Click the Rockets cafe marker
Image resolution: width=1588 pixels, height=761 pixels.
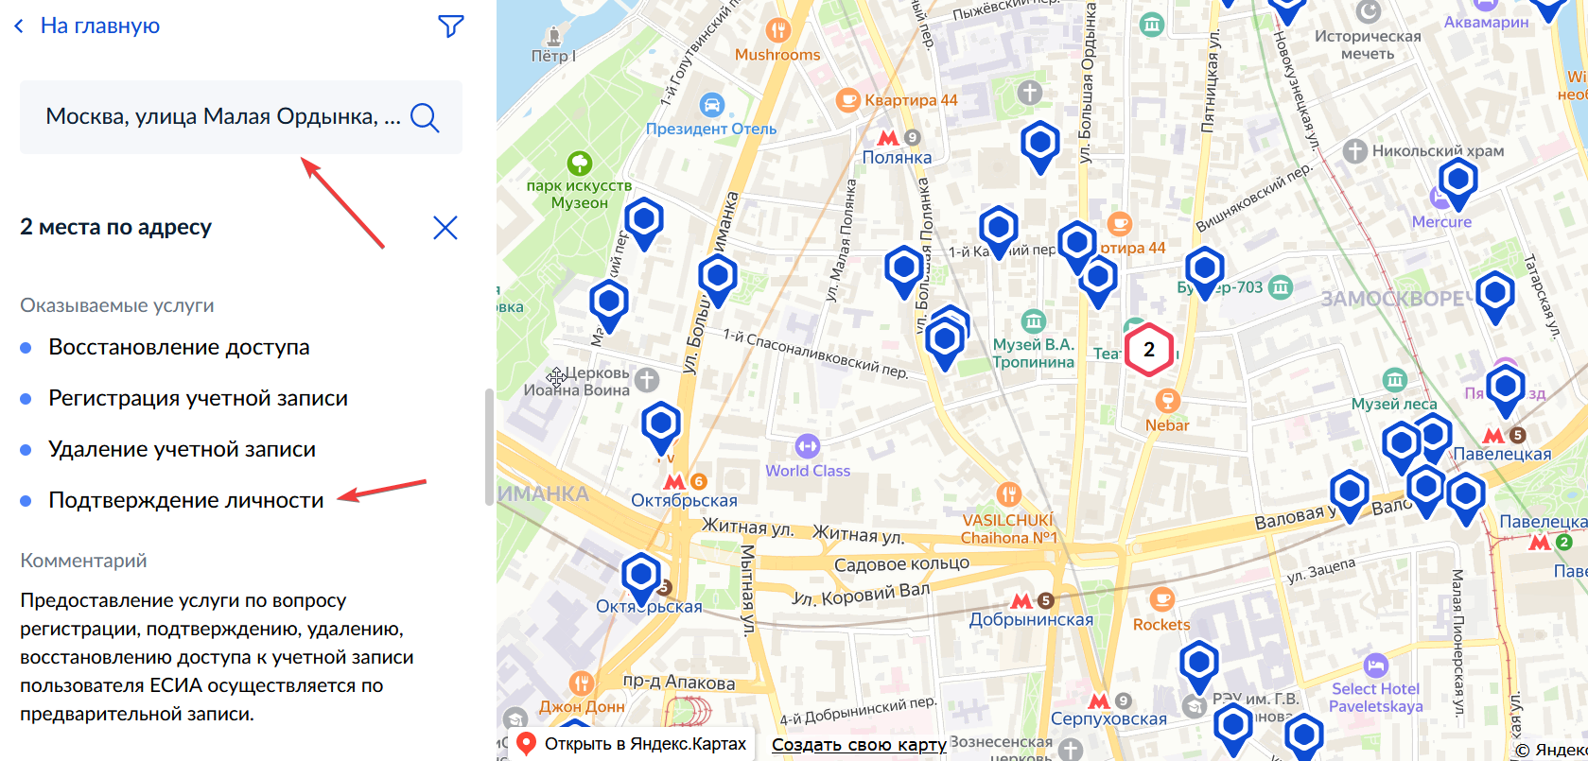pos(1161,599)
